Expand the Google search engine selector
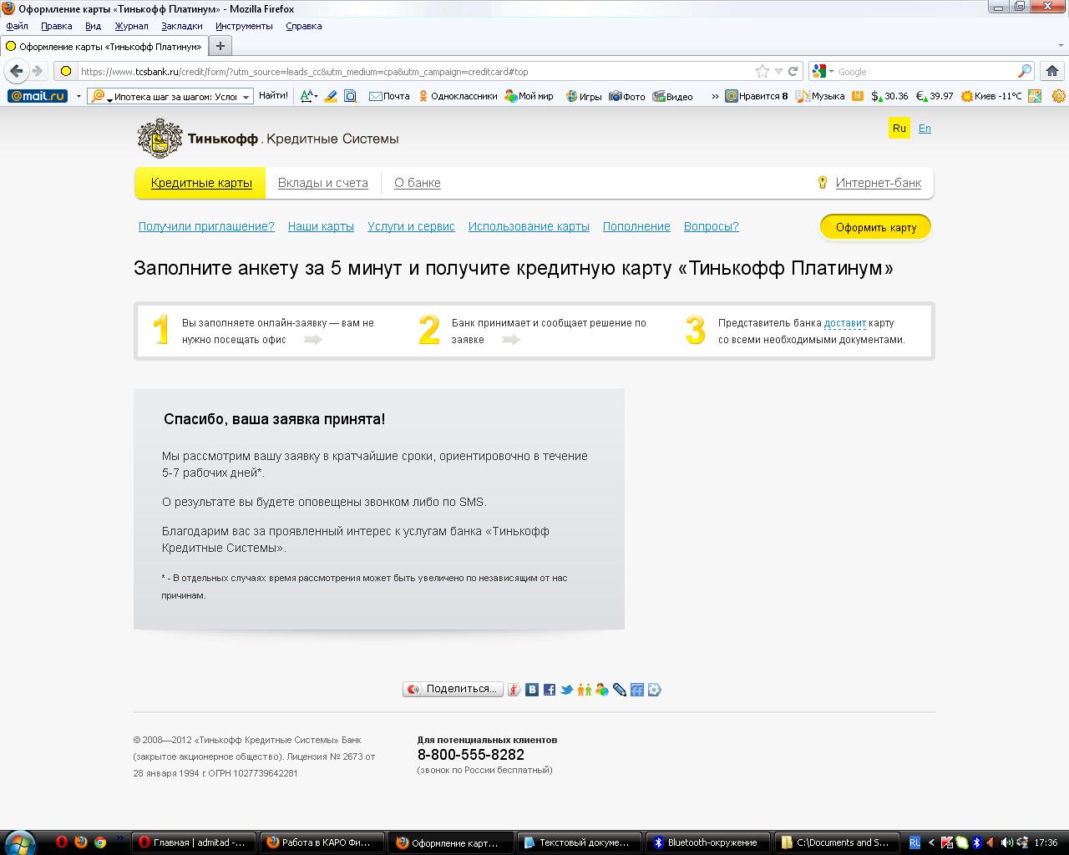 click(831, 72)
